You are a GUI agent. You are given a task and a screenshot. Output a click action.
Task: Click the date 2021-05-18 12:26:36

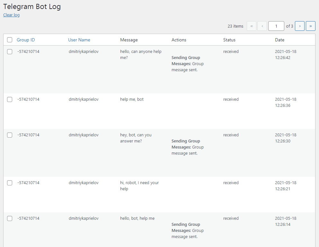coord(286,102)
